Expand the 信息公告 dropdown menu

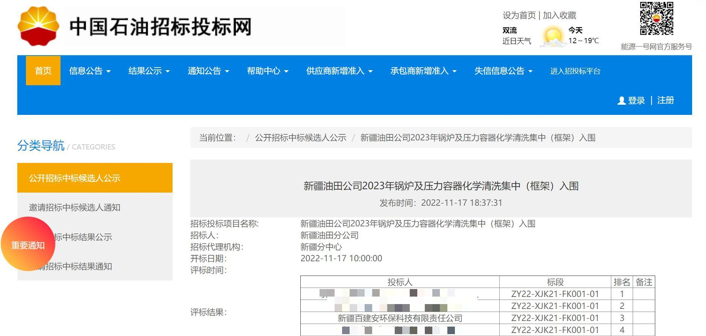click(x=90, y=71)
